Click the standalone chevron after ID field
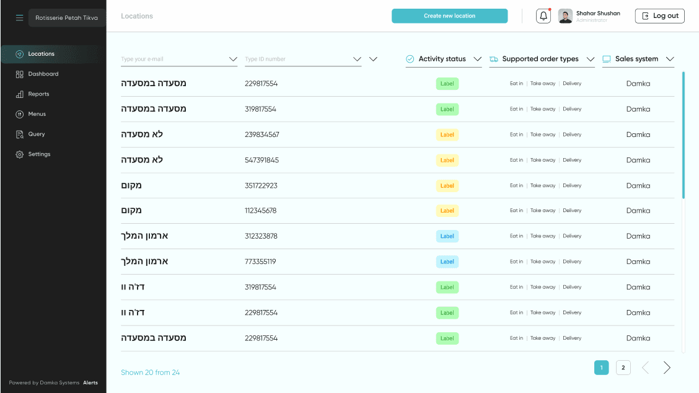The image size is (699, 393). tap(373, 59)
